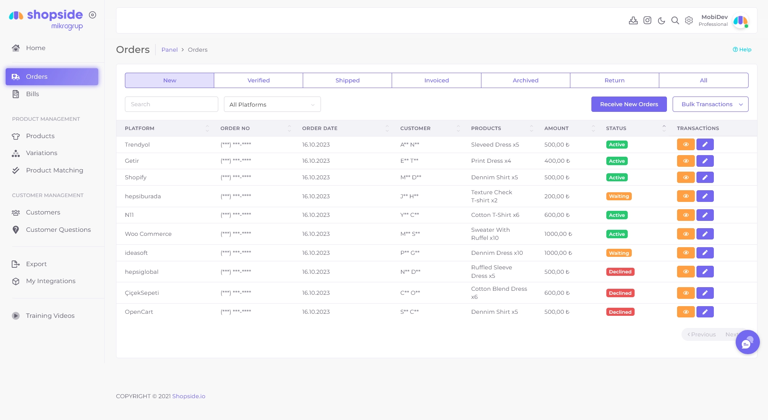The image size is (768, 420).
Task: Switch to the Archived orders tab
Action: 525,80
